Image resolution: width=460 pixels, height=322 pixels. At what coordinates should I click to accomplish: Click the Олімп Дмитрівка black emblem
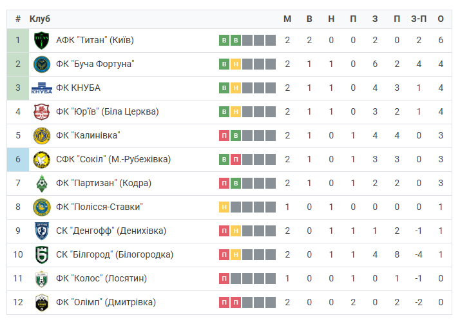pos(41,302)
